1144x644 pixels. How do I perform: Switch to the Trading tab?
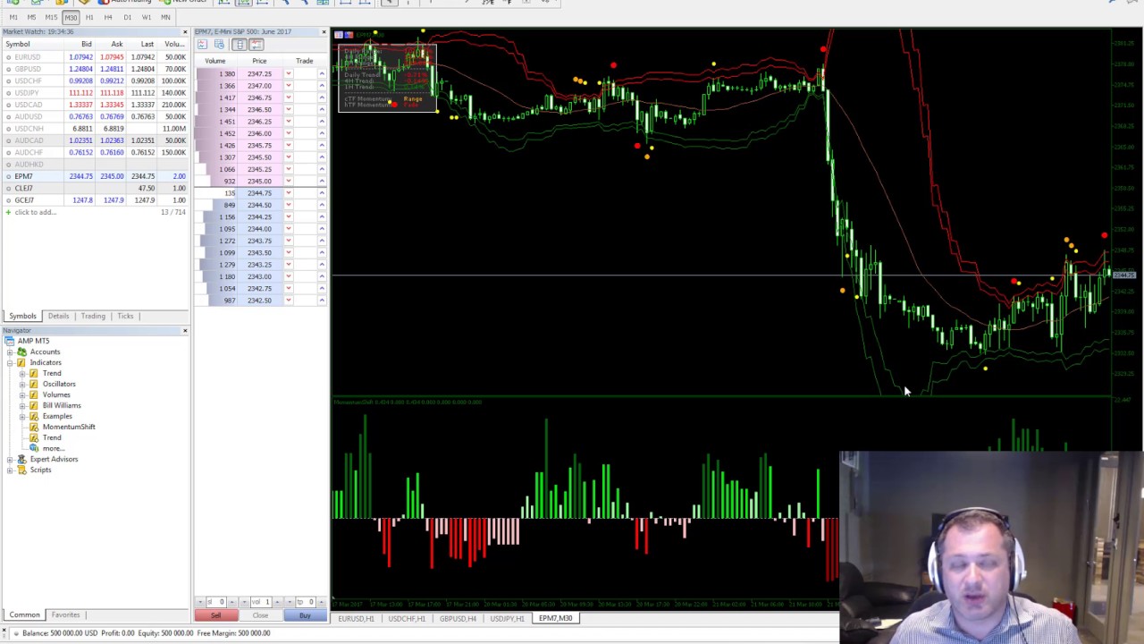tap(93, 316)
